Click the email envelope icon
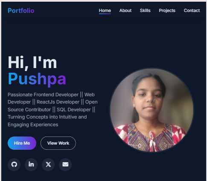Image resolution: width=207 pixels, height=181 pixels. coord(65,165)
